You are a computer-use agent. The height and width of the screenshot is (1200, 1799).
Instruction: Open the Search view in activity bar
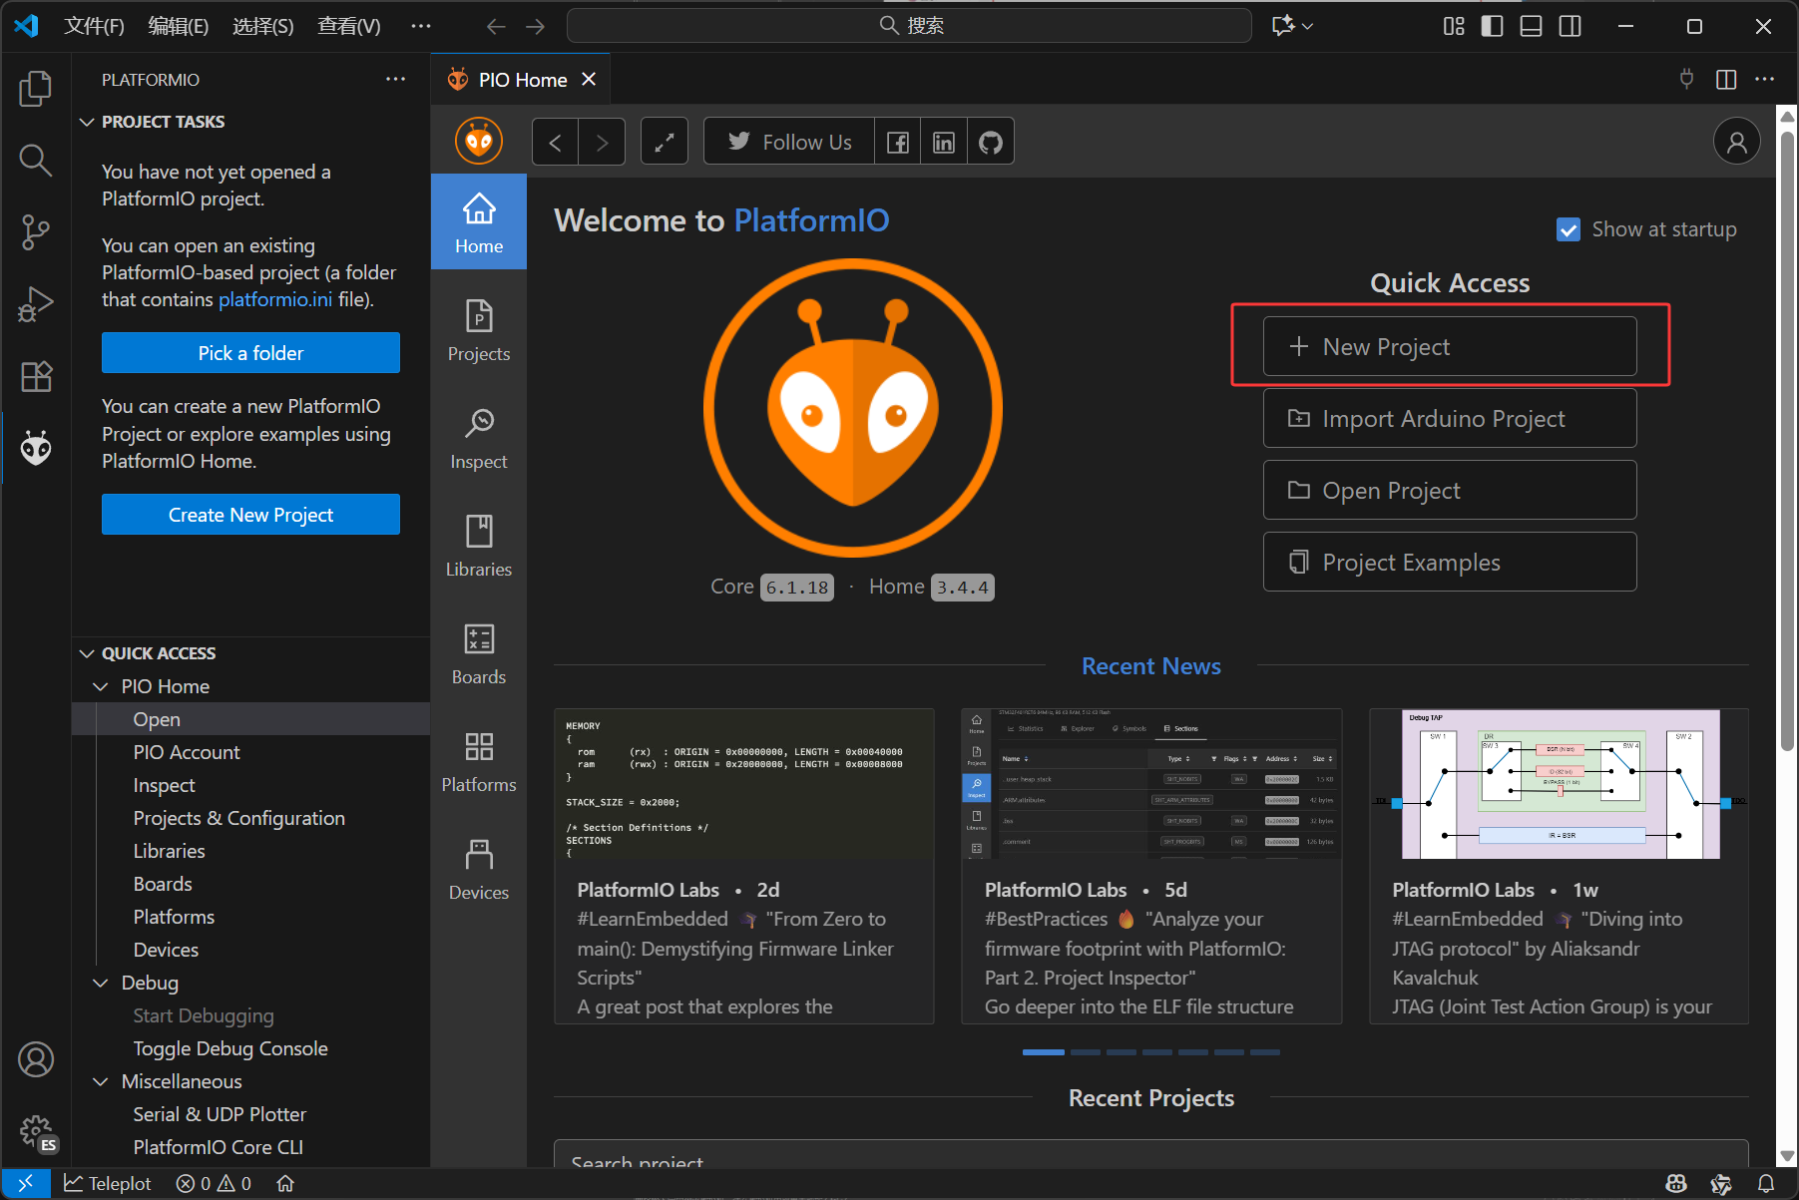pos(36,161)
